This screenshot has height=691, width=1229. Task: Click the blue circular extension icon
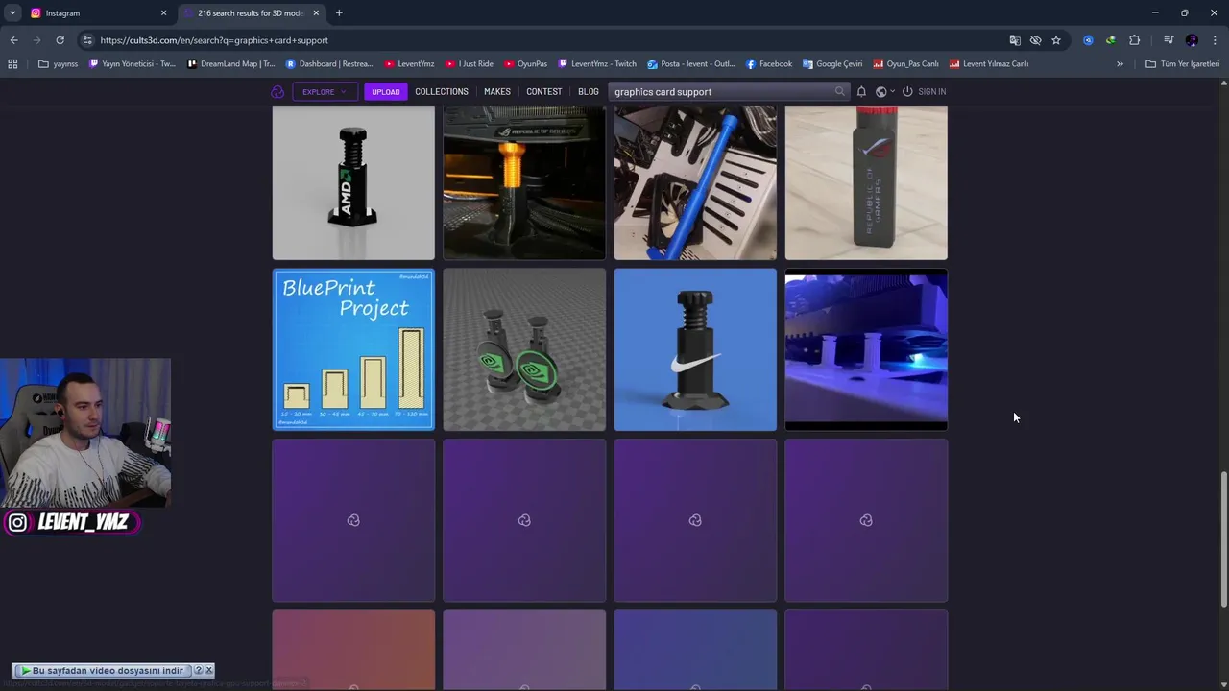[x=1088, y=40]
